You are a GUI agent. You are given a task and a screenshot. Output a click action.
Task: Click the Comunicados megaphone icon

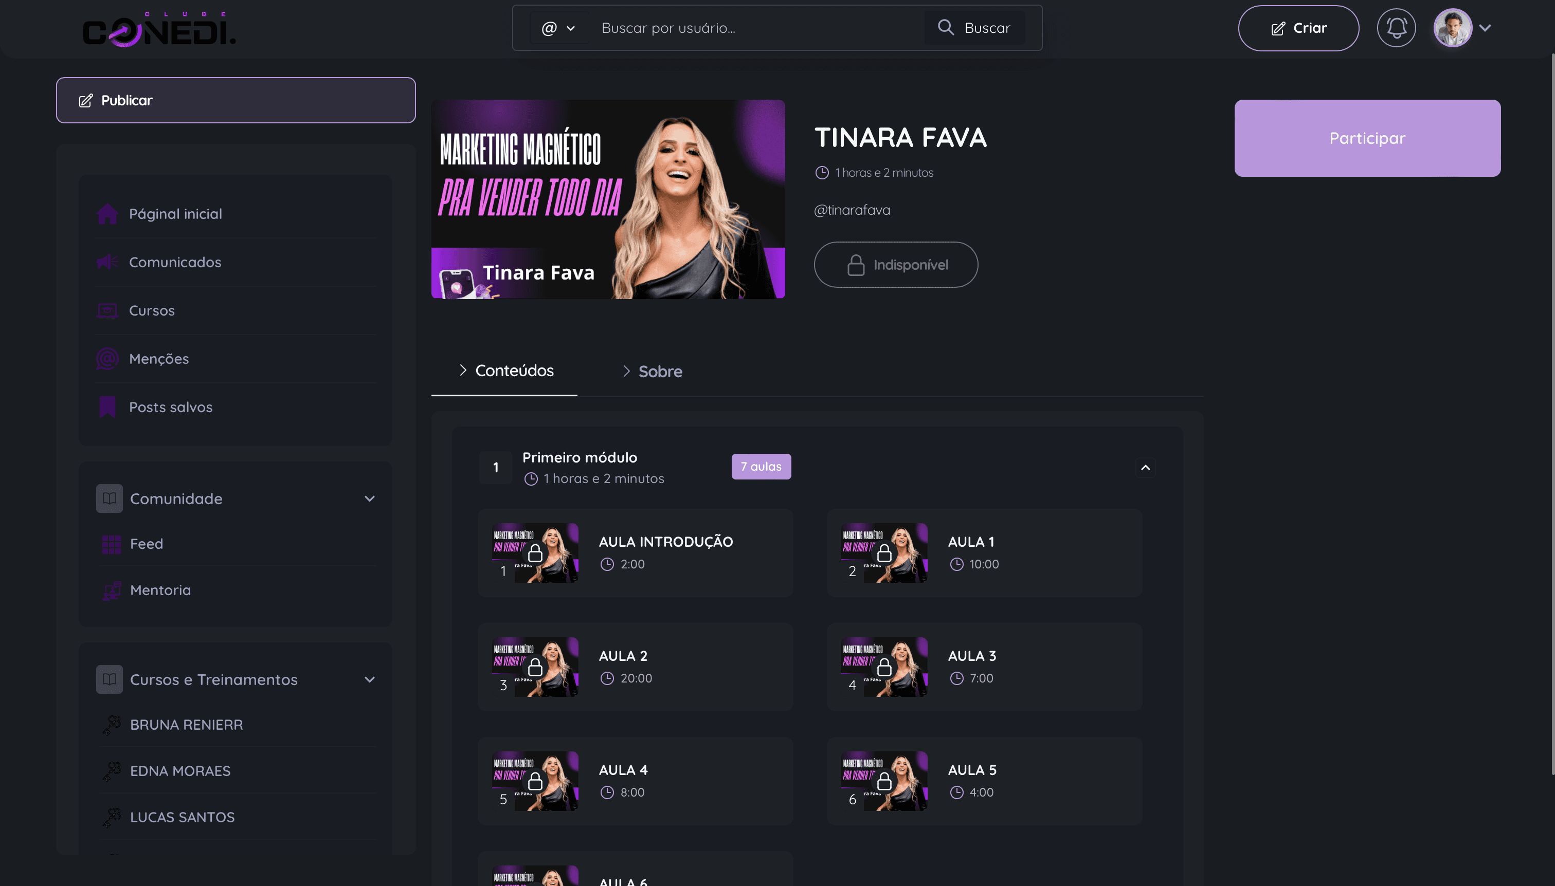click(107, 262)
